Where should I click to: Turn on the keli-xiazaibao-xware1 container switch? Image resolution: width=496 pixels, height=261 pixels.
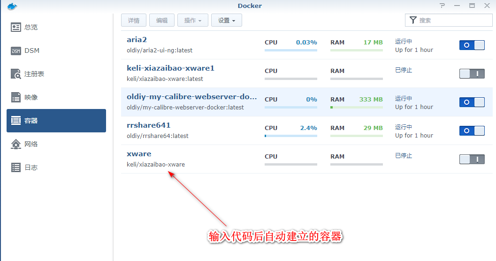click(472, 74)
